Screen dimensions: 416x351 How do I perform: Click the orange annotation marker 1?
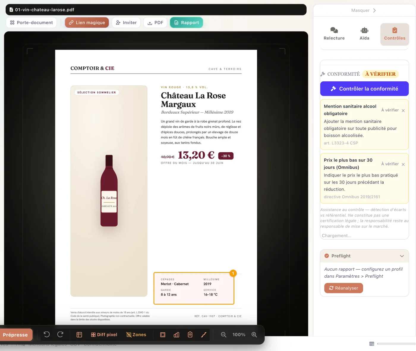tap(233, 273)
